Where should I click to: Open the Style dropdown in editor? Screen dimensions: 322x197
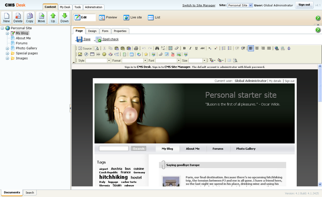click(98, 60)
